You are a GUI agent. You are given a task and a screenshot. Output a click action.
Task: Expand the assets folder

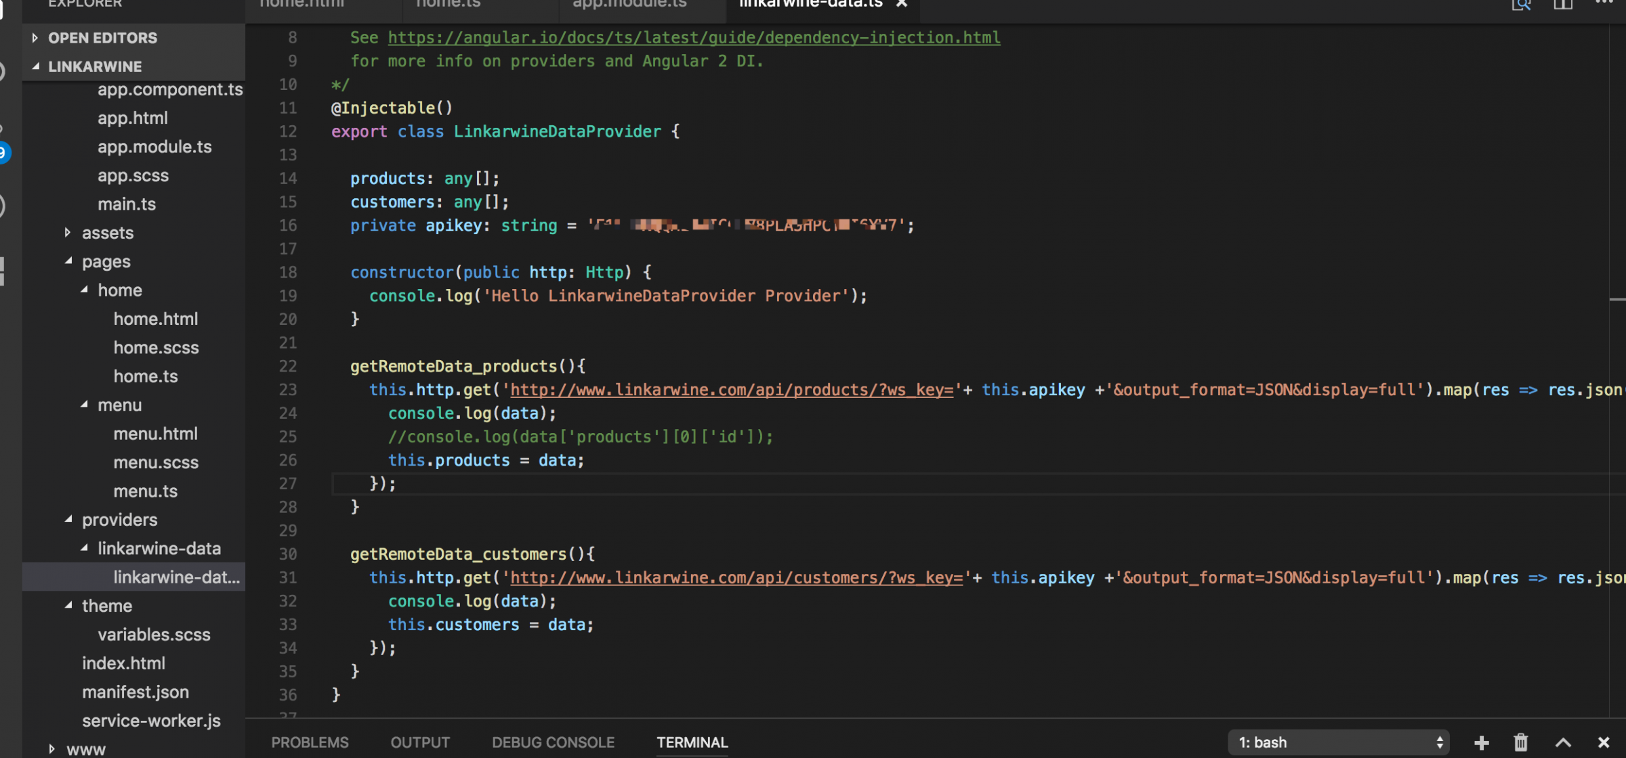point(68,233)
